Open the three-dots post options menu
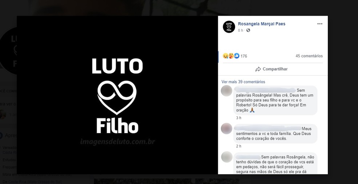The width and height of the screenshot is (358, 184). (x=320, y=24)
